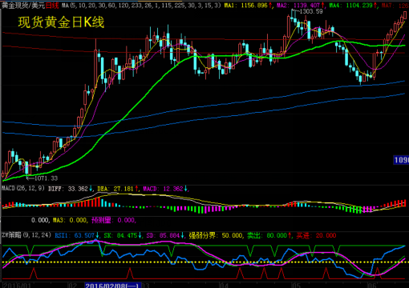
Task: Click the blue current price tag on right axis
Action: coord(401,160)
